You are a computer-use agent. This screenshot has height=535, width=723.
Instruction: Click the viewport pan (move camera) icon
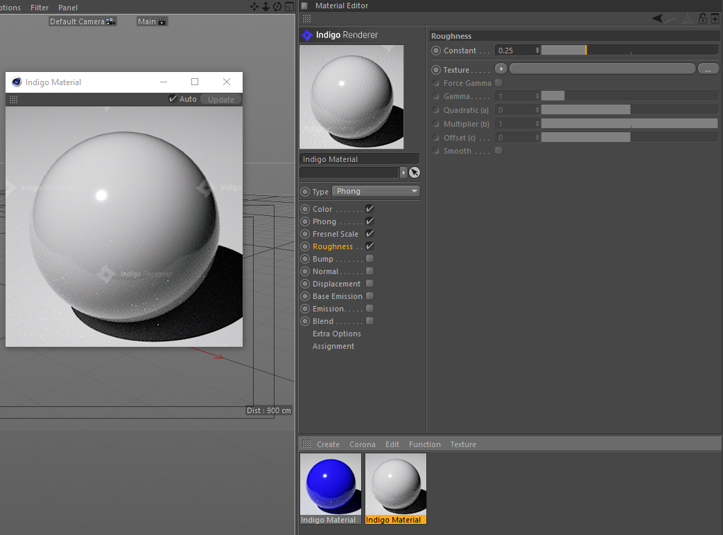pyautogui.click(x=254, y=7)
